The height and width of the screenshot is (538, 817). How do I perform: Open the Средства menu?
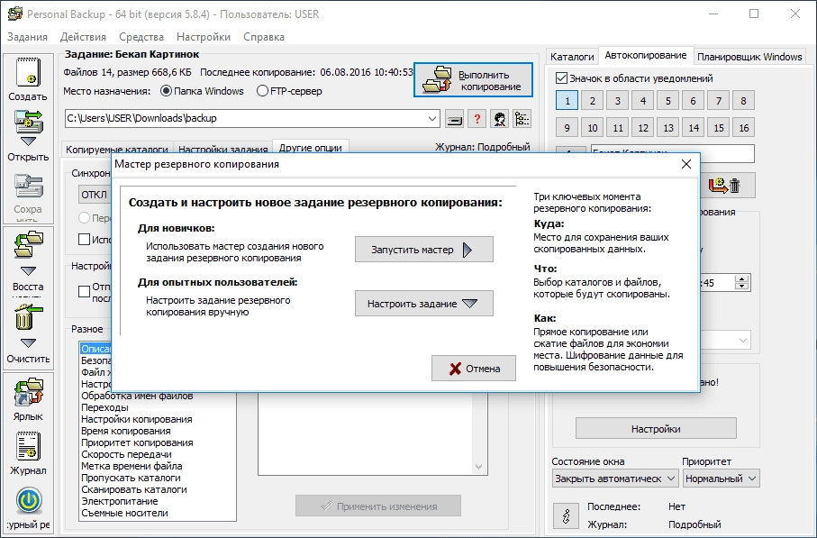point(141,37)
